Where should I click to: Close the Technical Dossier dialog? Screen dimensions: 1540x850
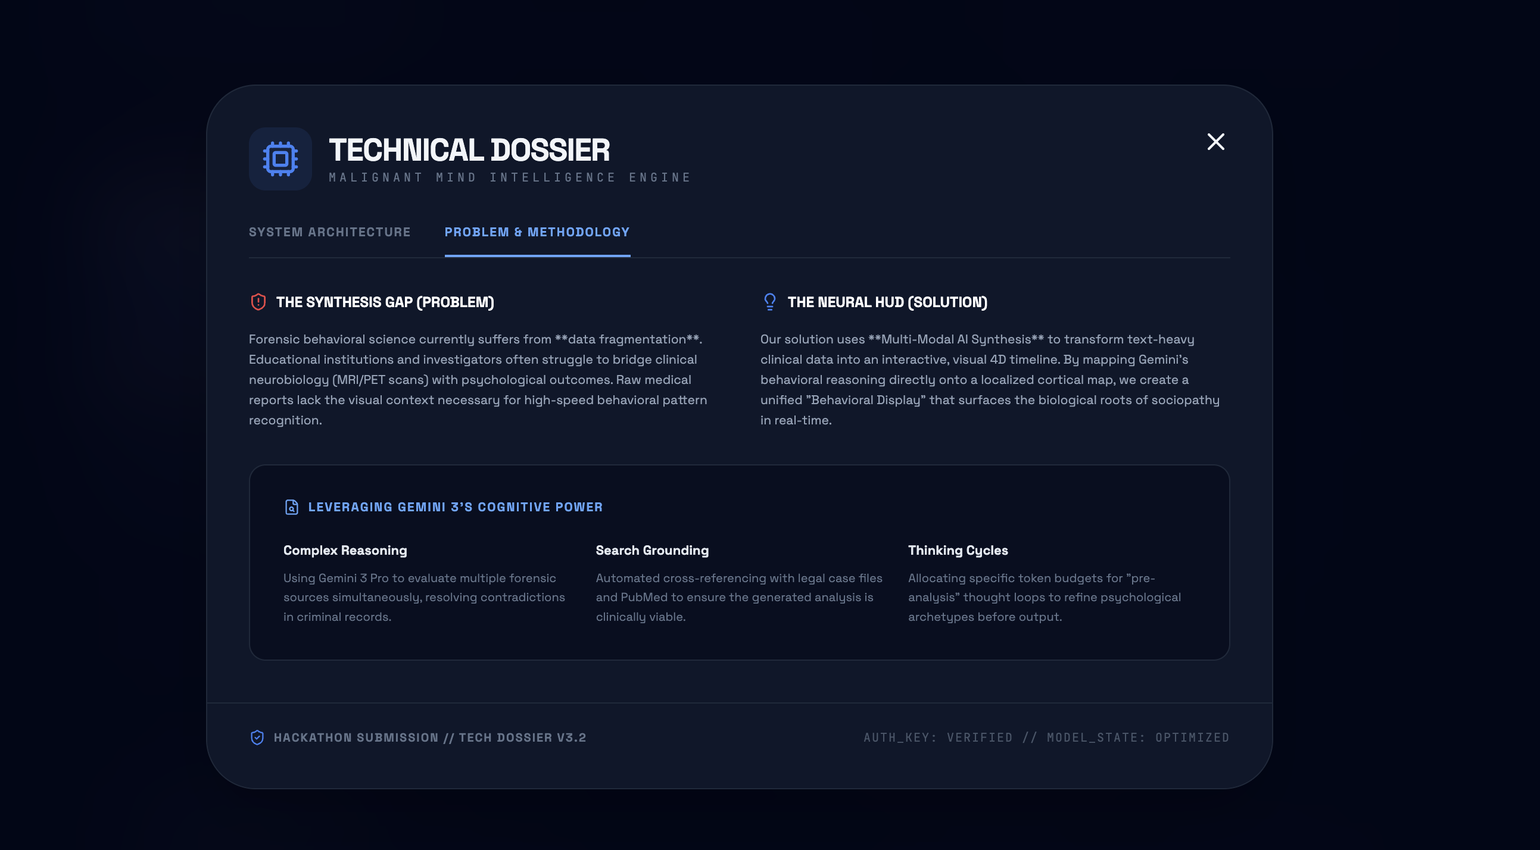pyautogui.click(x=1215, y=142)
